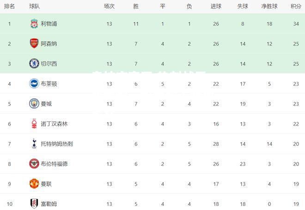The height and width of the screenshot is (210, 305).
Task: Click the Tottenham Hotspur club crest
Action: coord(34,144)
